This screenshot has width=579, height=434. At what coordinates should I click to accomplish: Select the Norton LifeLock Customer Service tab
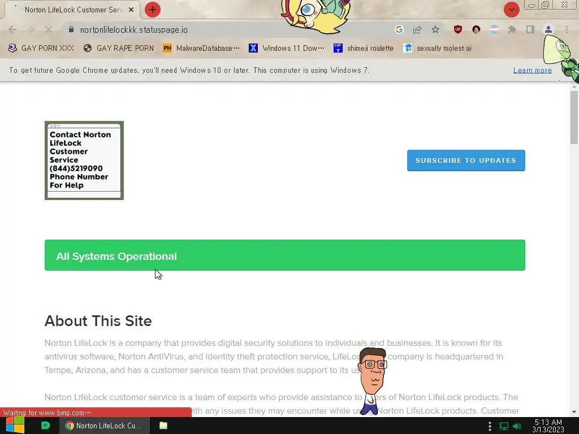72,10
